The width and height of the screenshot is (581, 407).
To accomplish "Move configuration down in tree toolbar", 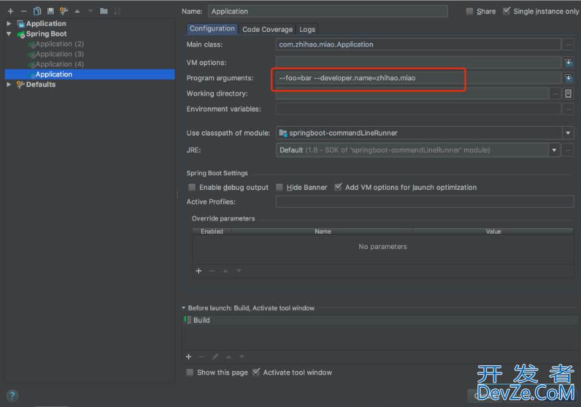I will point(90,11).
